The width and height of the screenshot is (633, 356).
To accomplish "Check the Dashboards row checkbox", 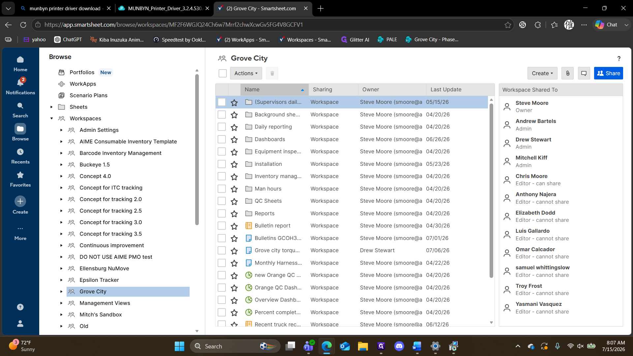I will pyautogui.click(x=222, y=139).
